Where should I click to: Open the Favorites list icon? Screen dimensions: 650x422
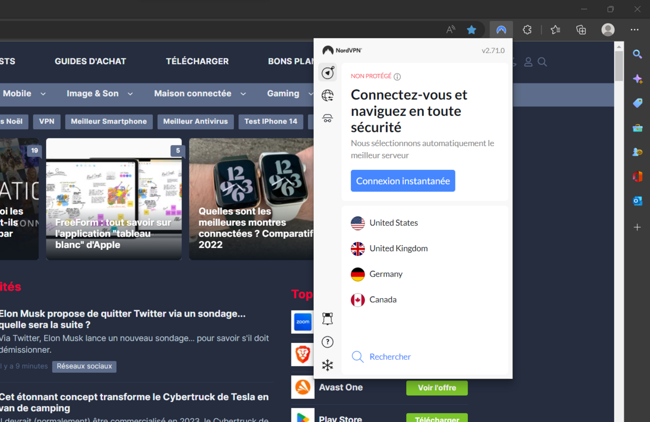pyautogui.click(x=555, y=30)
